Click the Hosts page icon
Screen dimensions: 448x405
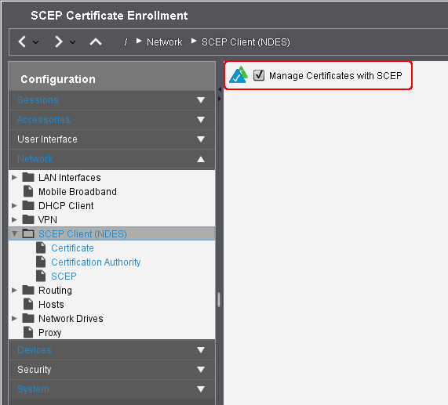point(28,304)
